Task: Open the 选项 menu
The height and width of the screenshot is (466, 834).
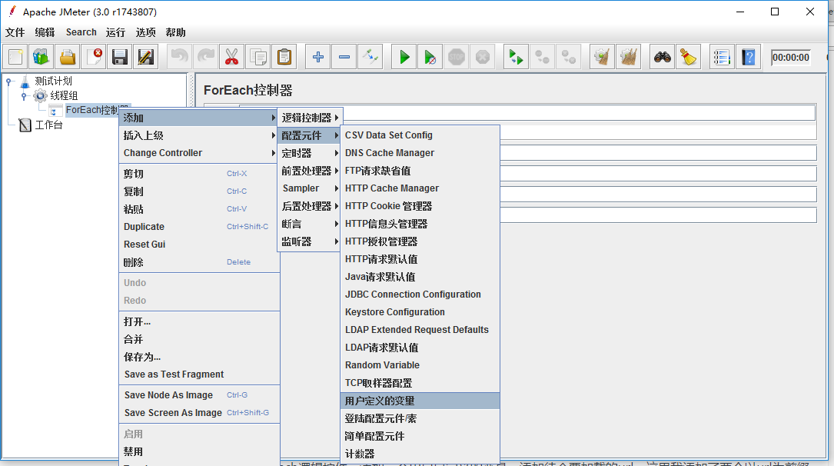Action: click(x=146, y=32)
